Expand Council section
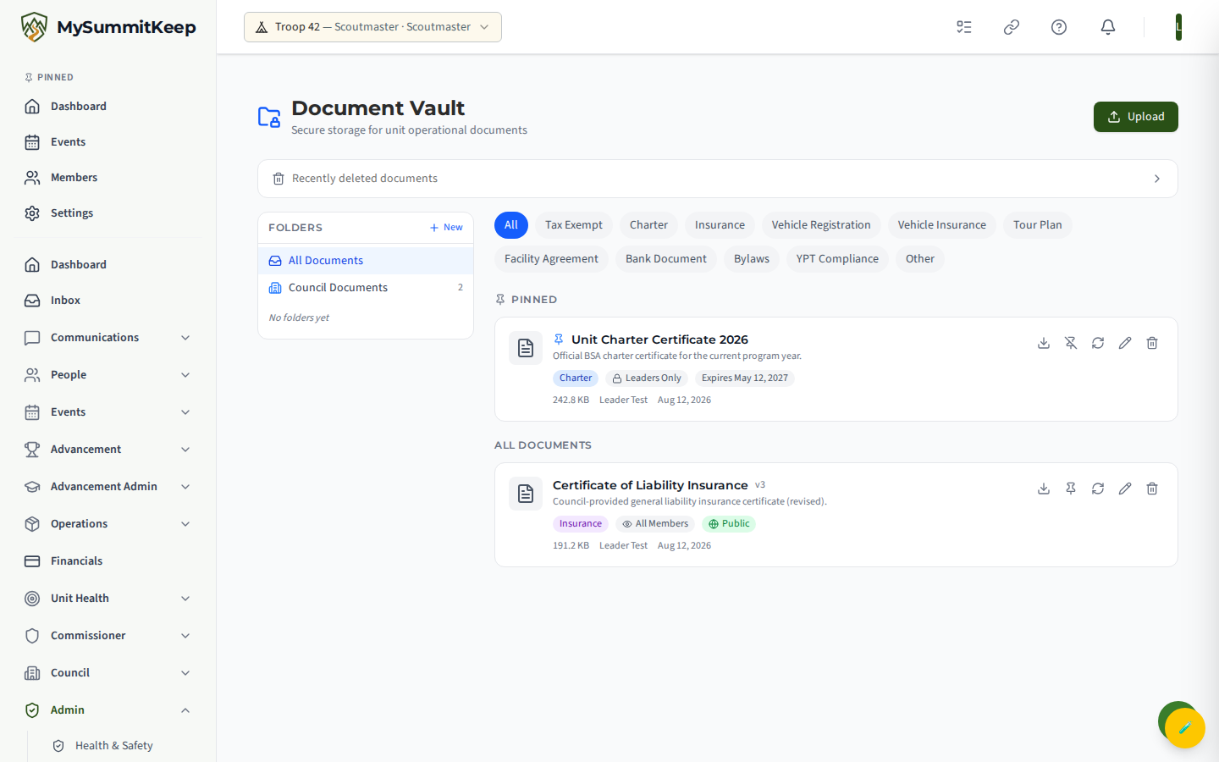 [x=108, y=672]
